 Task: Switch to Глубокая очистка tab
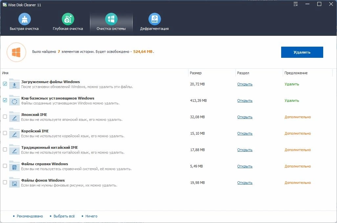click(68, 22)
